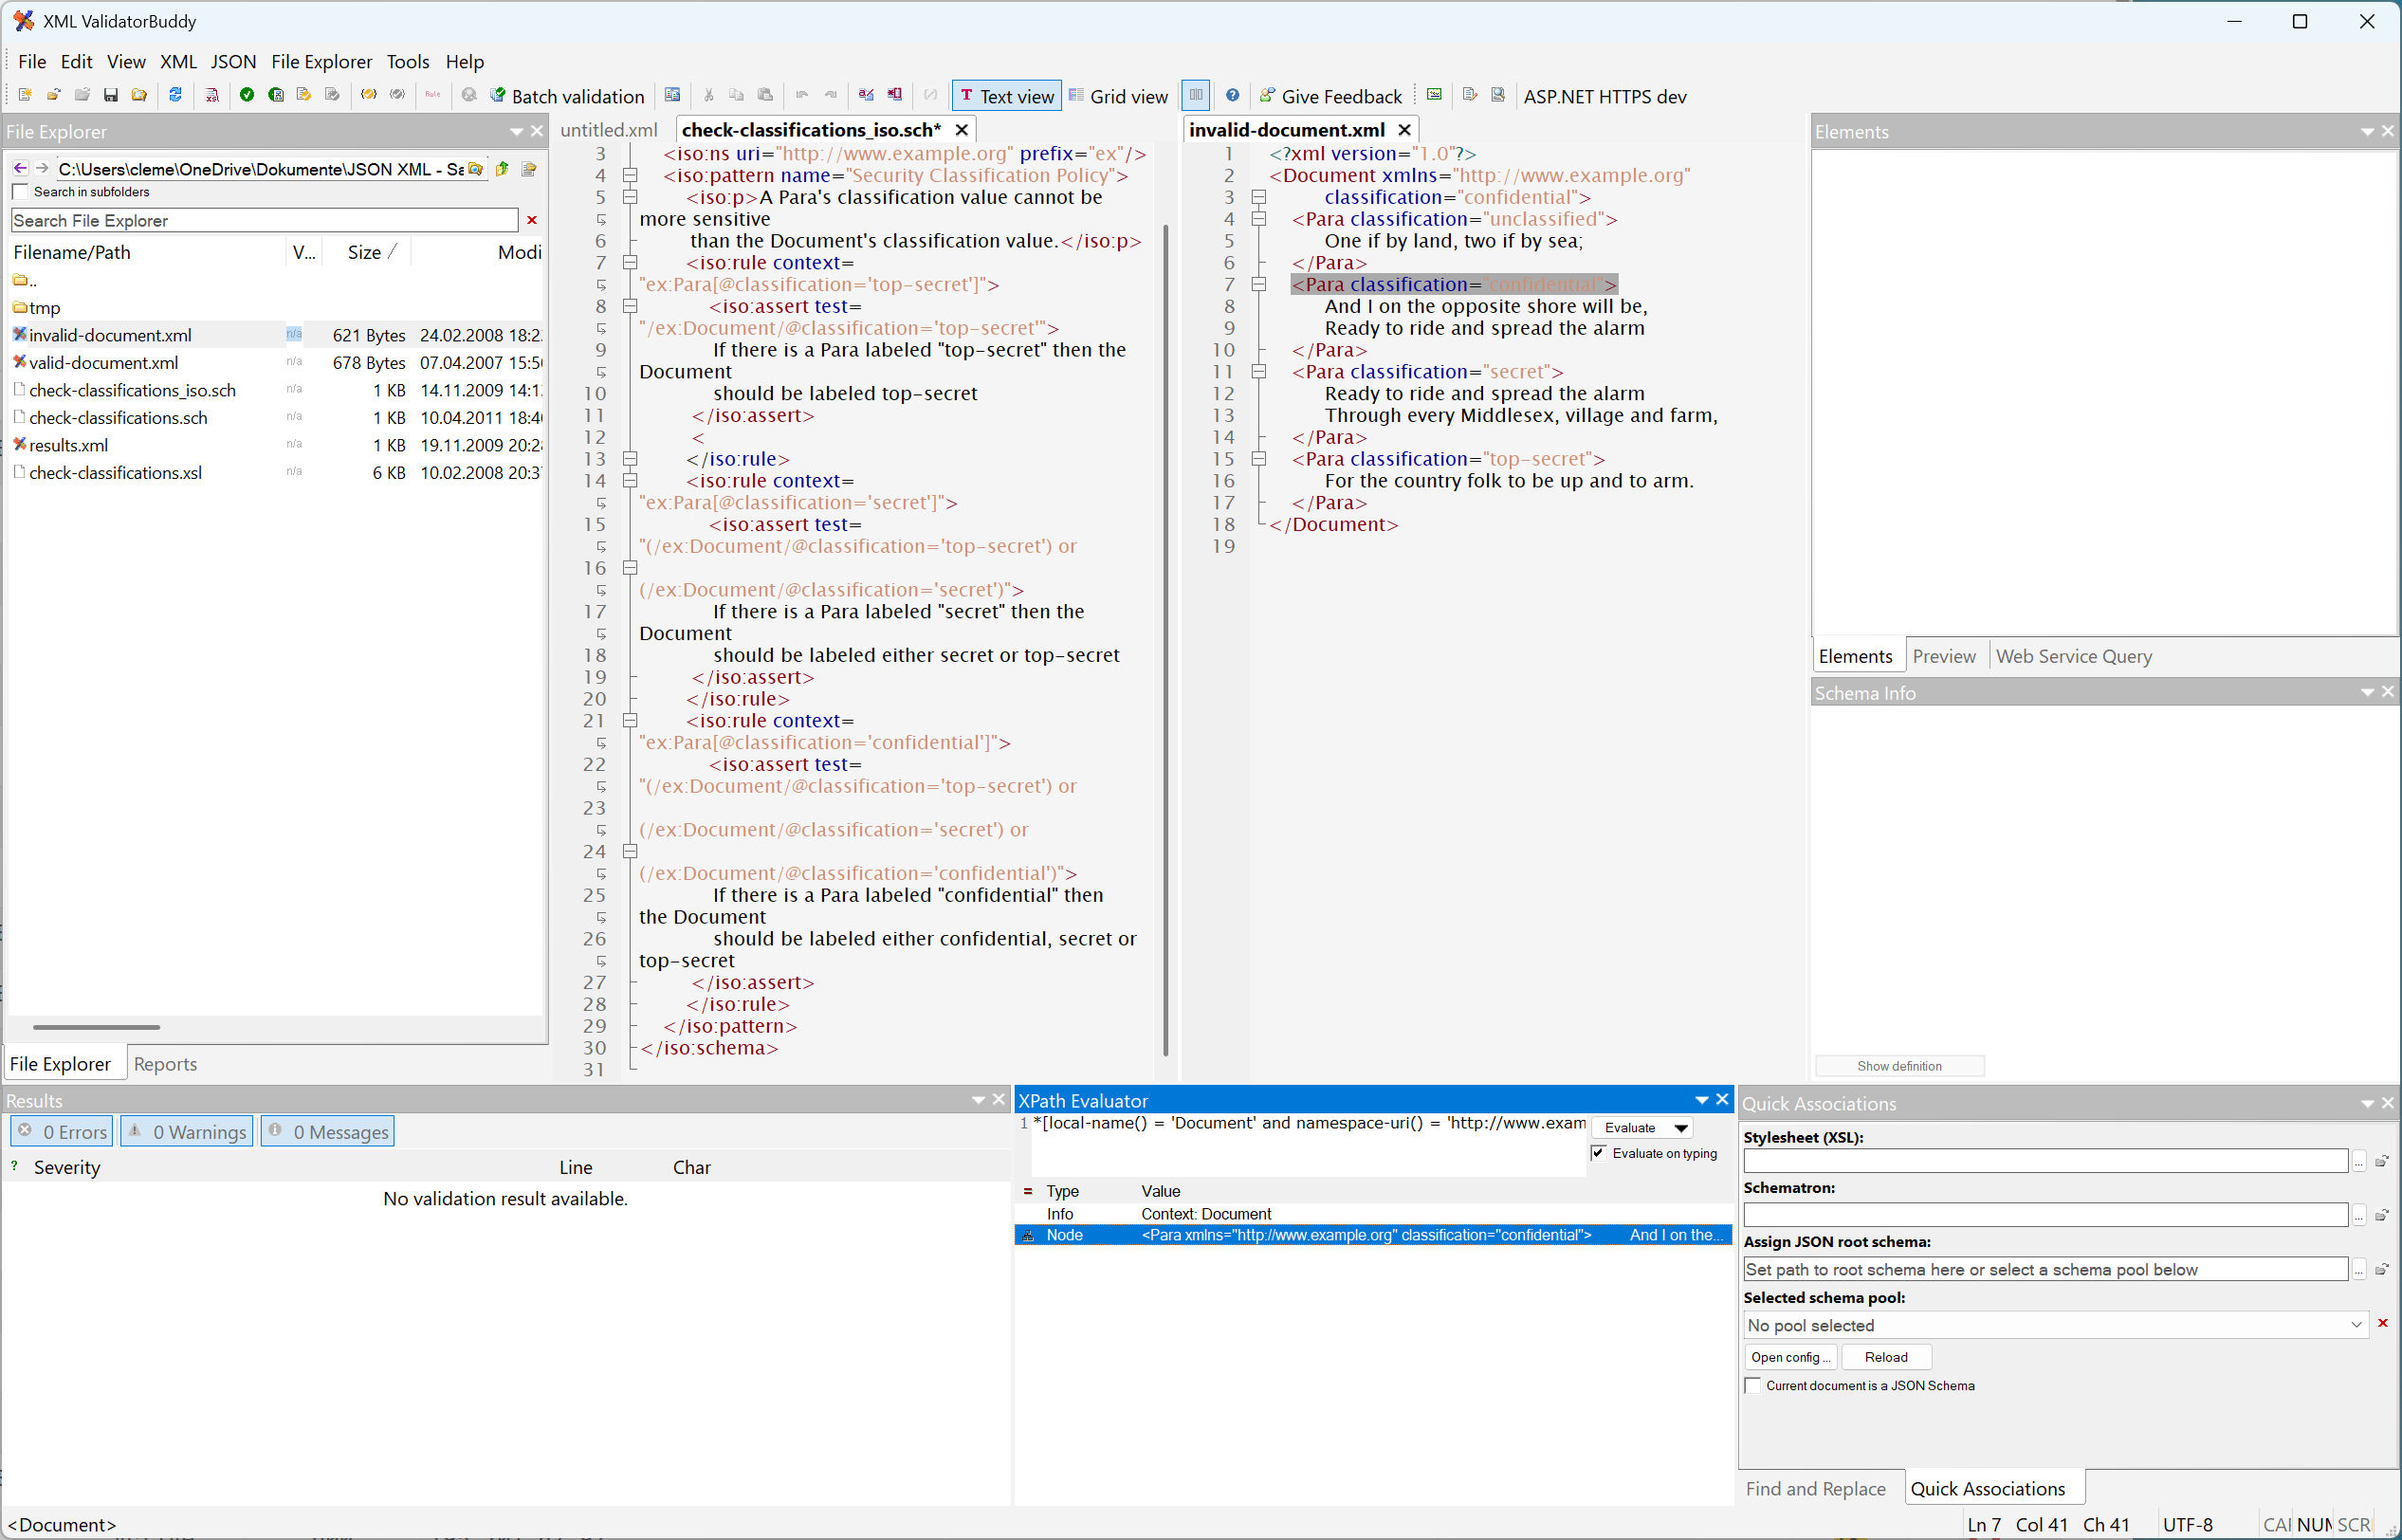
Task: Click the Undo arrow toolbar icon
Action: (x=802, y=95)
